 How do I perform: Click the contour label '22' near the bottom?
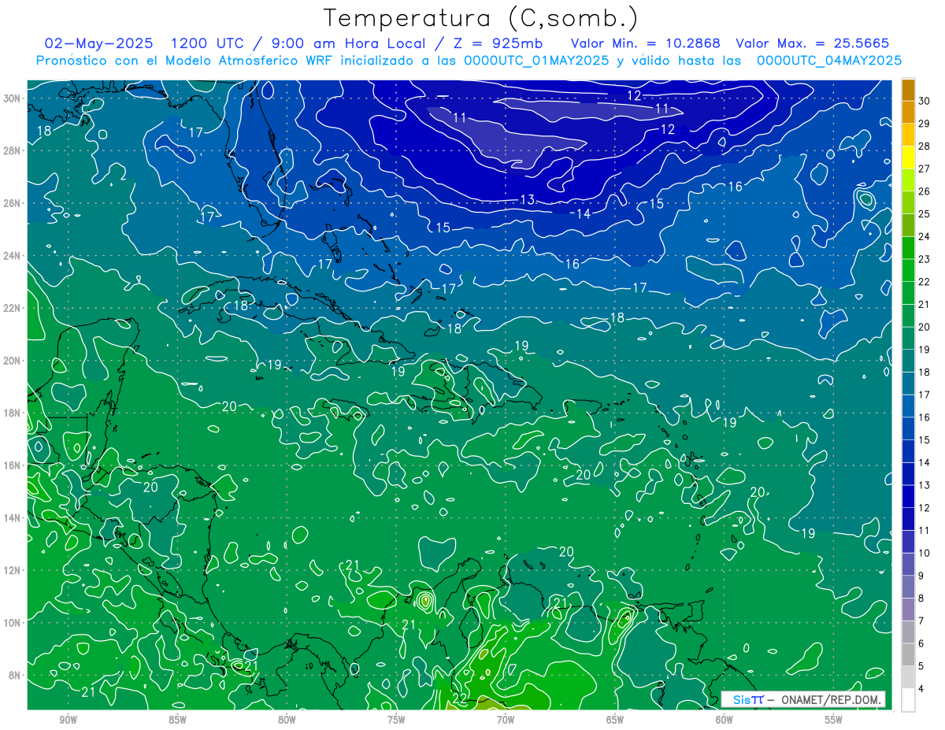click(x=459, y=699)
